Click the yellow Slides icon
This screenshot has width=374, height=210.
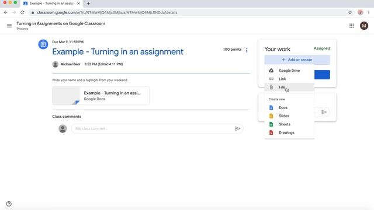click(271, 116)
